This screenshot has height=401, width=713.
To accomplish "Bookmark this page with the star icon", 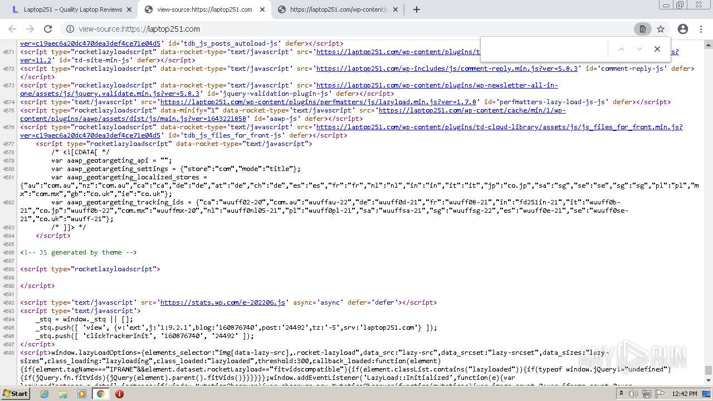I will [661, 29].
